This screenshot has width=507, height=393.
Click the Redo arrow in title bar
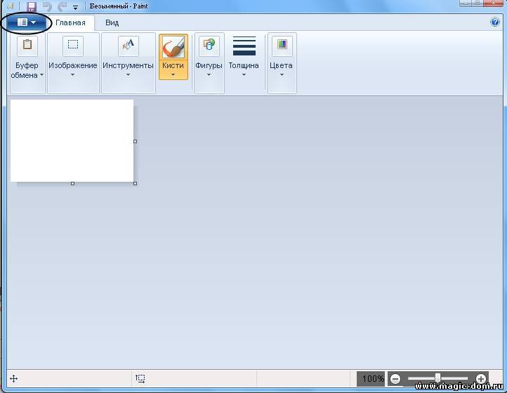tap(62, 6)
